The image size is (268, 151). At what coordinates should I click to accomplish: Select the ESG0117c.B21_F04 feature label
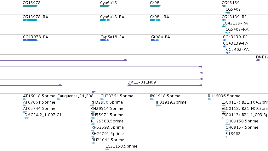245,102
